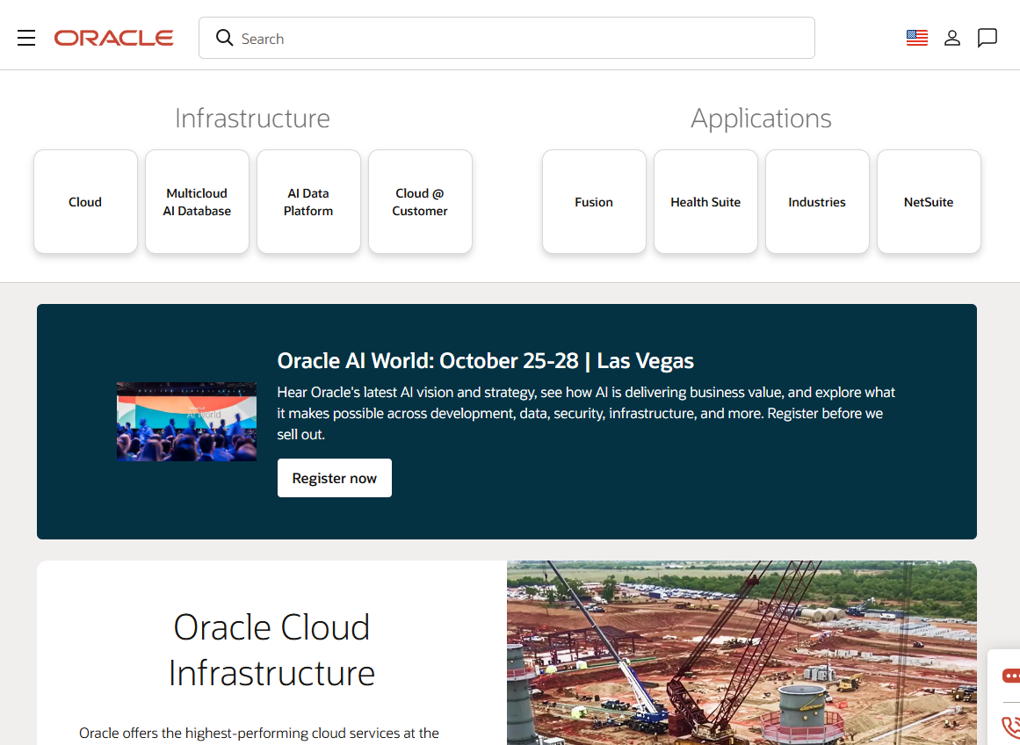Click the Oracle logo
This screenshot has height=745, width=1020.
coord(114,39)
